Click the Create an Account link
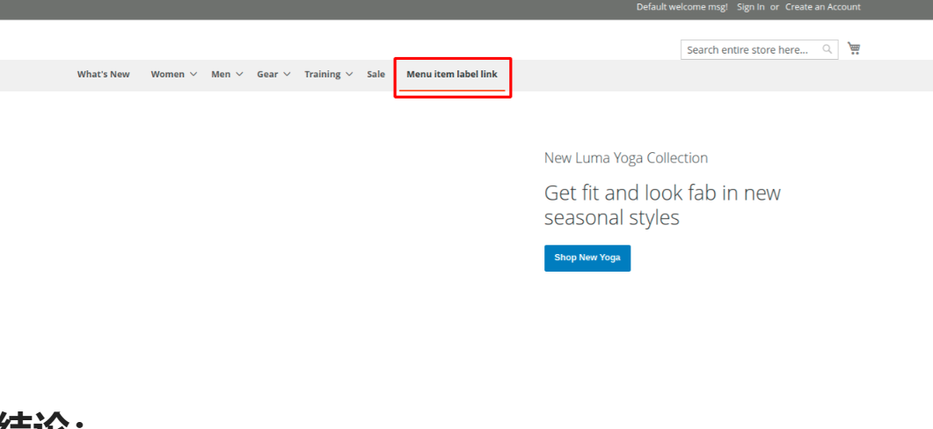The width and height of the screenshot is (933, 429). (822, 7)
